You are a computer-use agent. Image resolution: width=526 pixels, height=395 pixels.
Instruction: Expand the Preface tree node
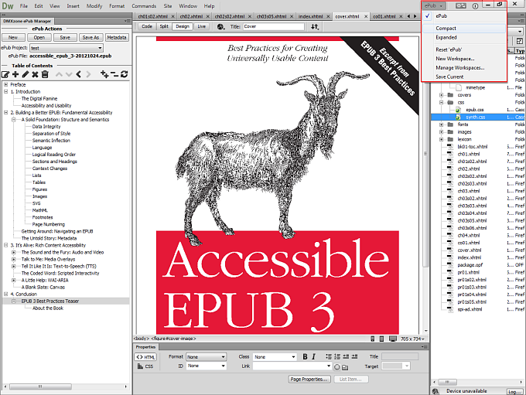pyautogui.click(x=5, y=84)
